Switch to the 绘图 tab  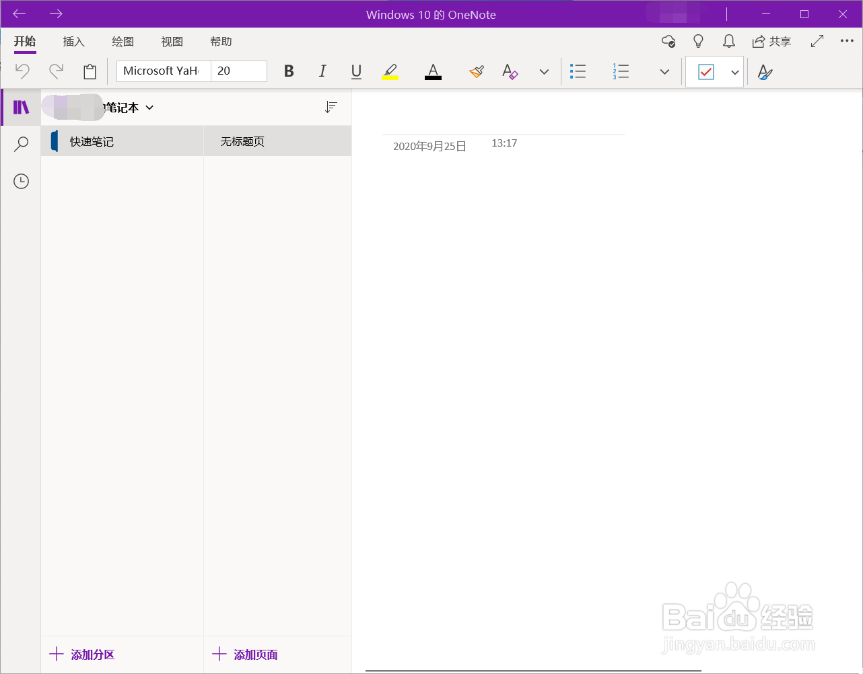click(123, 42)
